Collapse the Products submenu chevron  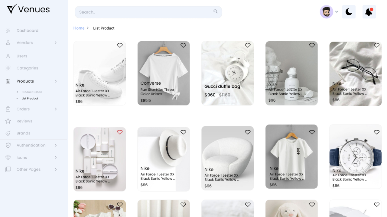56,81
